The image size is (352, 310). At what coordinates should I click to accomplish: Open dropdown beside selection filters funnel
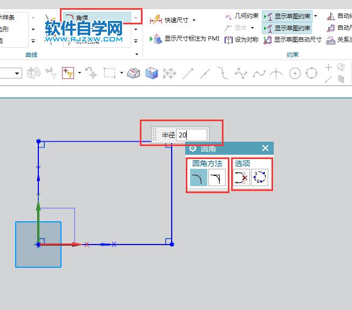point(79,72)
